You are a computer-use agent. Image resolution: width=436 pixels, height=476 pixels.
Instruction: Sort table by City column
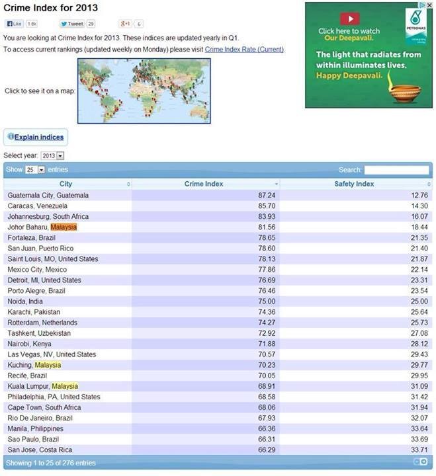coord(66,184)
